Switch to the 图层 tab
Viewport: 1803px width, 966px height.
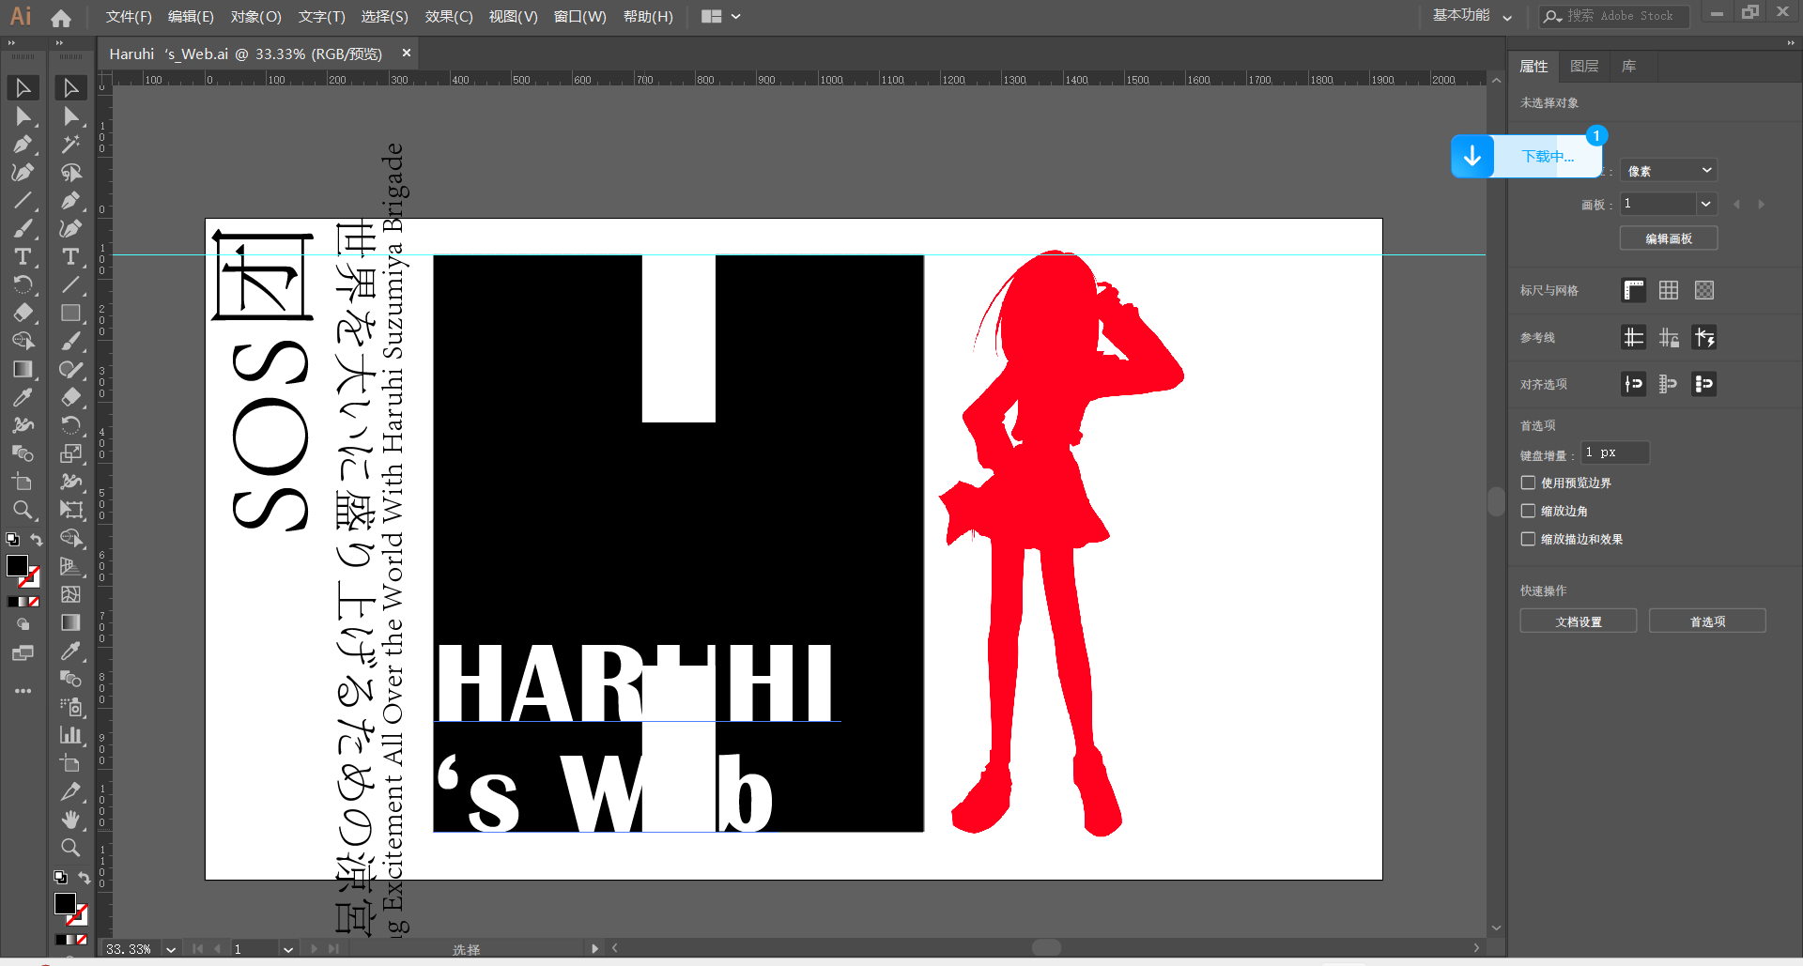pos(1584,66)
